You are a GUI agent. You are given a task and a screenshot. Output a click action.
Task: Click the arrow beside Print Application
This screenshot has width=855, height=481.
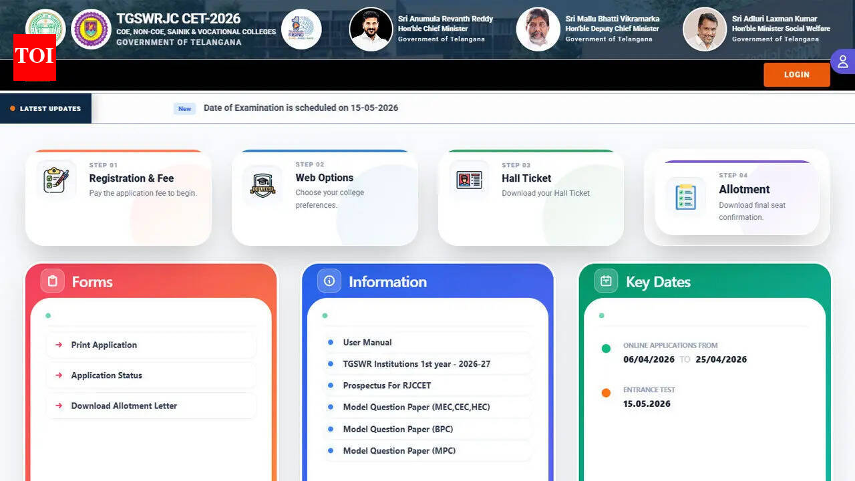[59, 345]
